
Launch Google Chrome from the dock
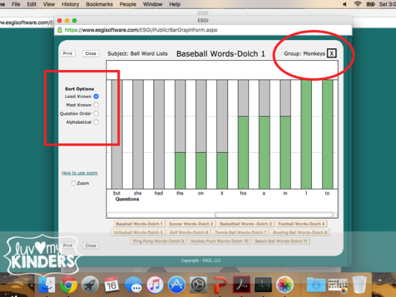point(69,285)
